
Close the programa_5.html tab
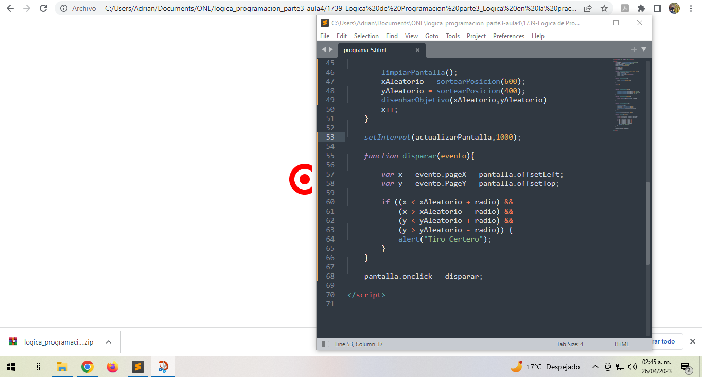pos(417,50)
